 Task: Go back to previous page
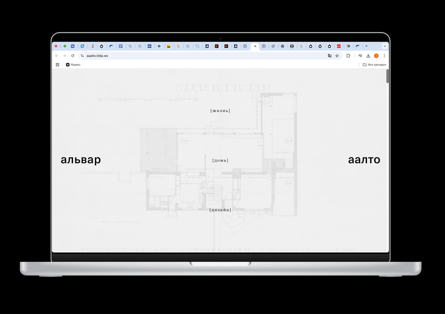point(57,56)
